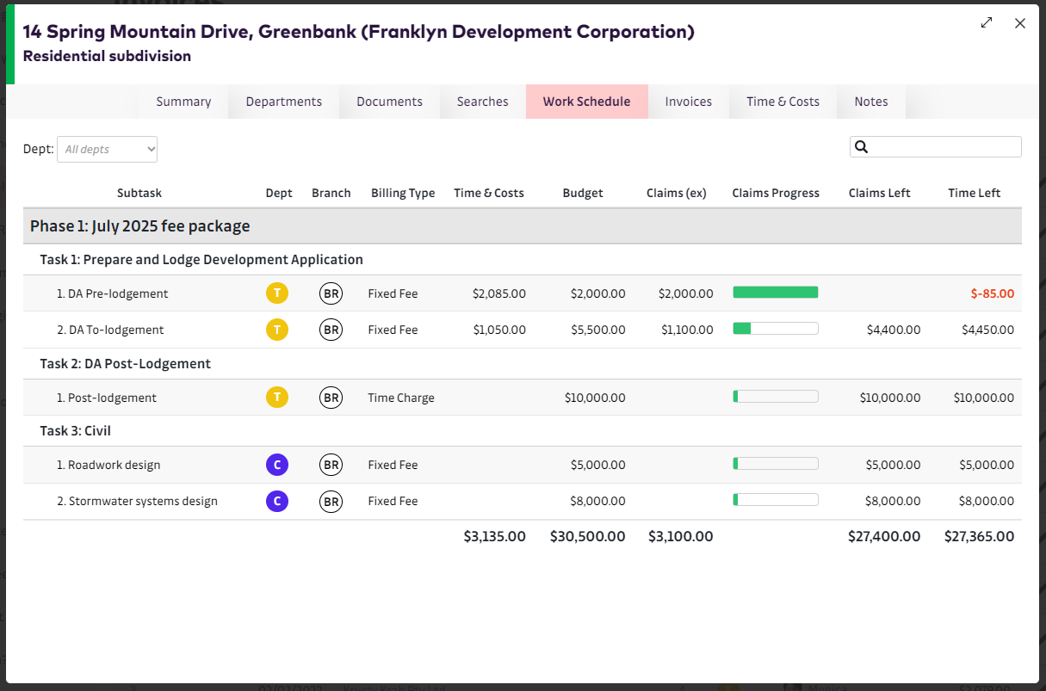This screenshot has width=1046, height=691.
Task: Open the Dept filter dropdown
Action: 108,149
